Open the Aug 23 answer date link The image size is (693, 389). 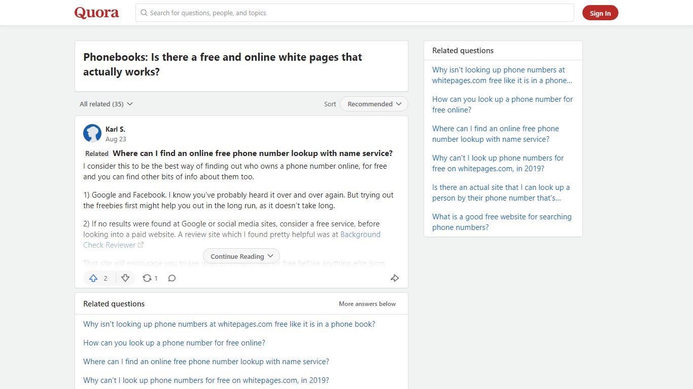point(116,139)
